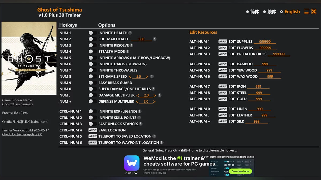The image size is (321, 180).
Task: Open the Check for trainer update link
Action: coord(22,134)
